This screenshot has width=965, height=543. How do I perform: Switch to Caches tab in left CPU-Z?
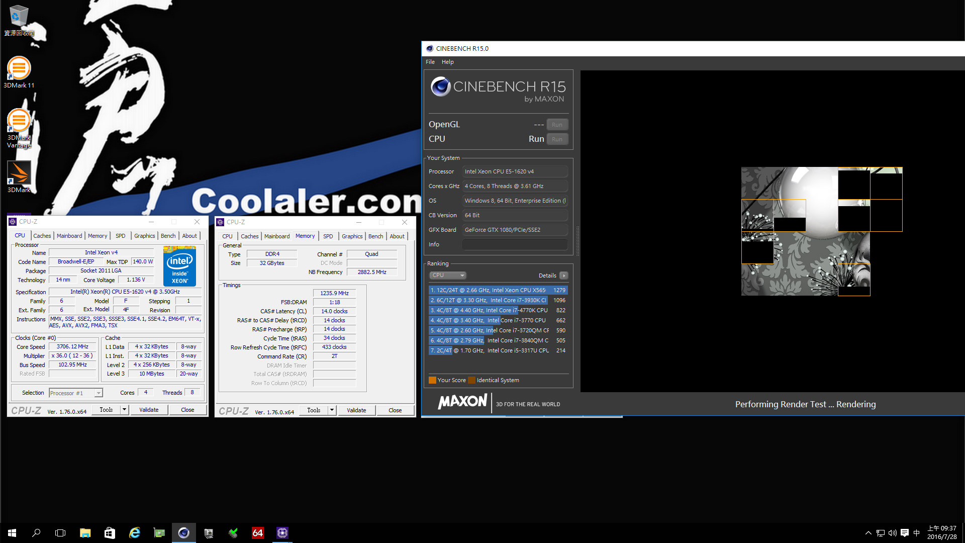tap(42, 236)
